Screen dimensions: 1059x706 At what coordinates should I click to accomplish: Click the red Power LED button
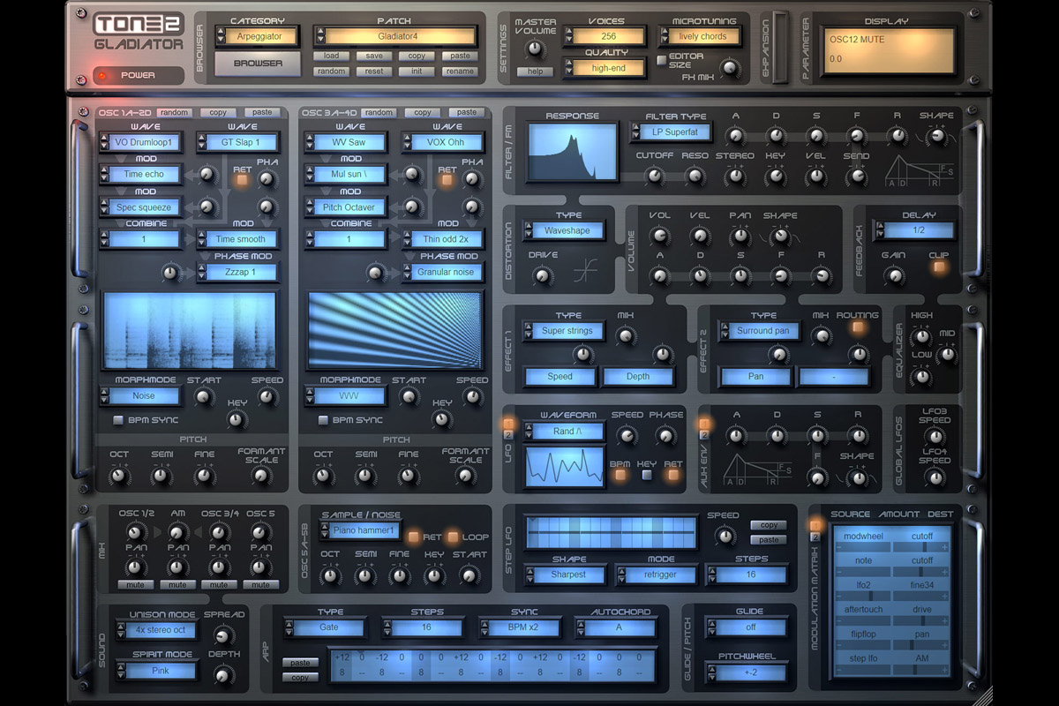click(x=101, y=76)
